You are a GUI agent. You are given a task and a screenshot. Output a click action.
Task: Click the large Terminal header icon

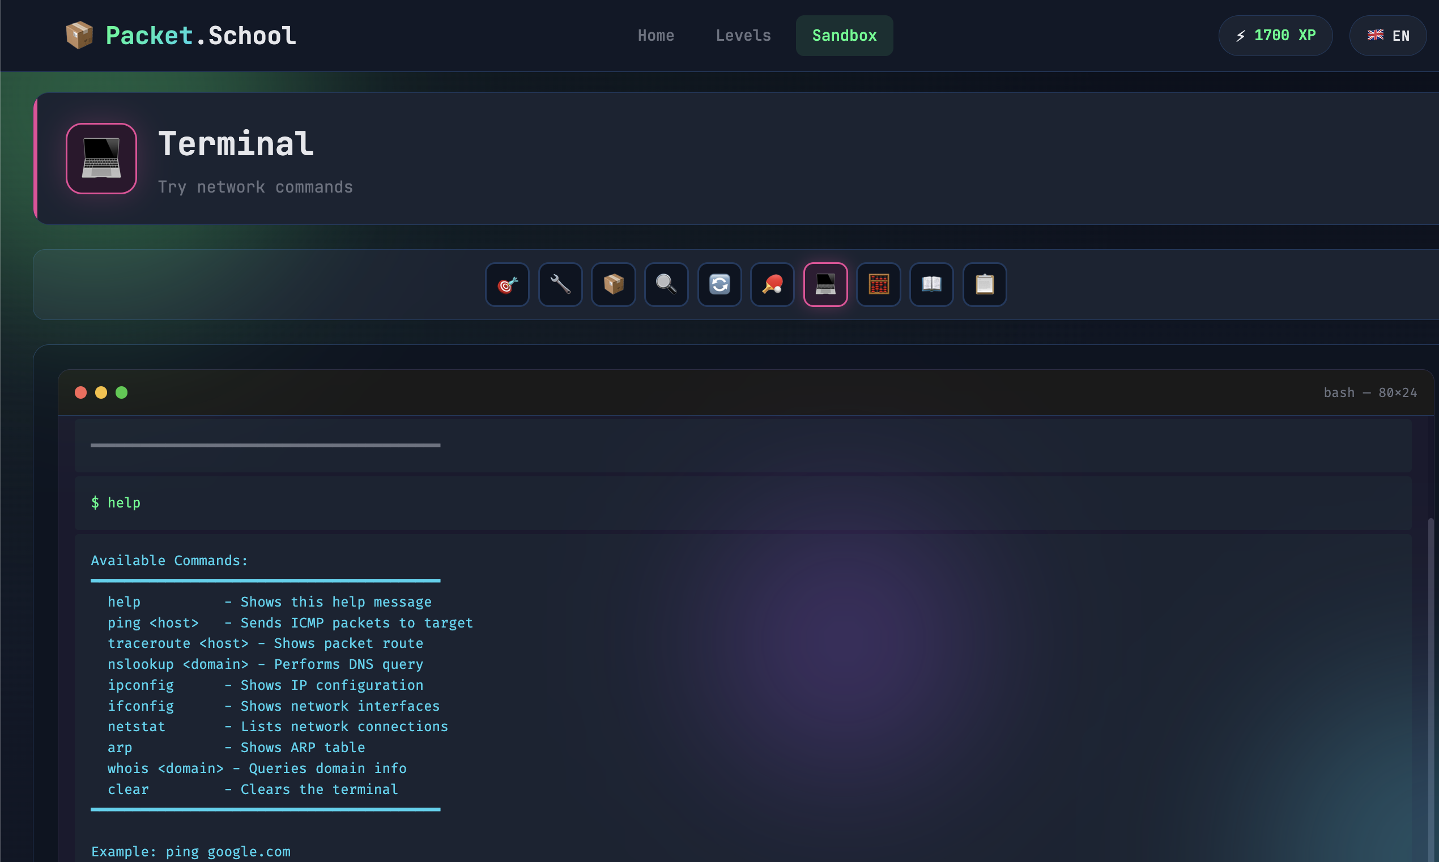click(x=101, y=158)
